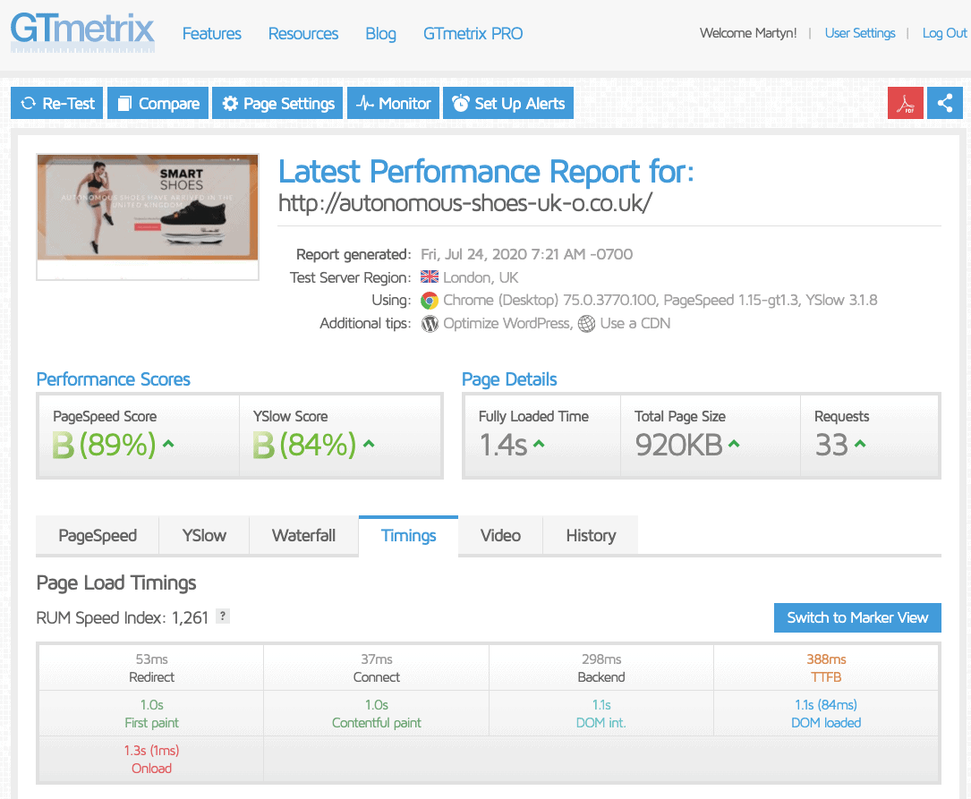Open the History tab
This screenshot has height=799, width=971.
coord(591,536)
